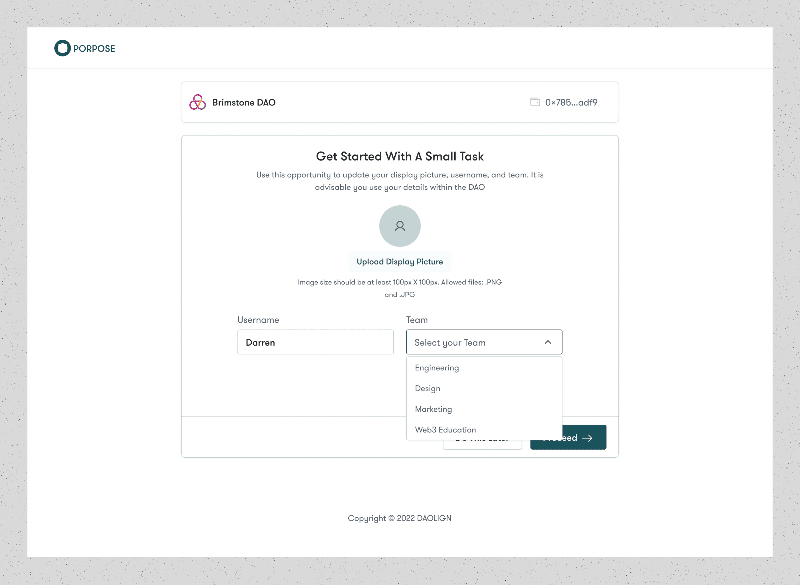Click the Brimstone DAO knot logo
The width and height of the screenshot is (800, 585).
coord(197,102)
